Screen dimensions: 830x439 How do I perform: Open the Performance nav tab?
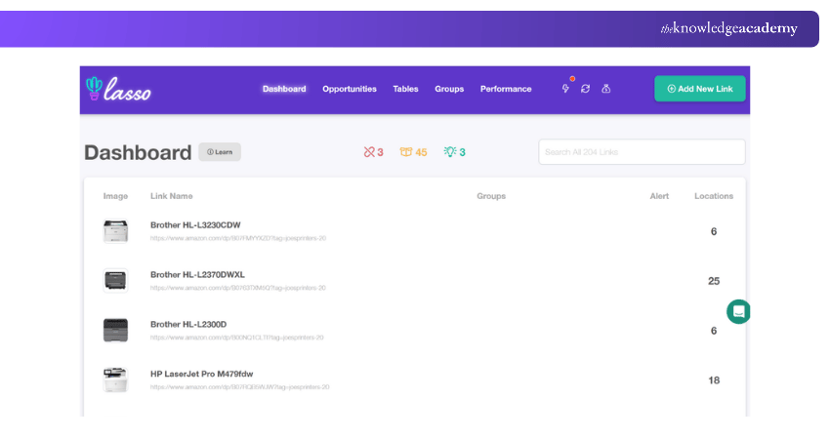(x=506, y=89)
